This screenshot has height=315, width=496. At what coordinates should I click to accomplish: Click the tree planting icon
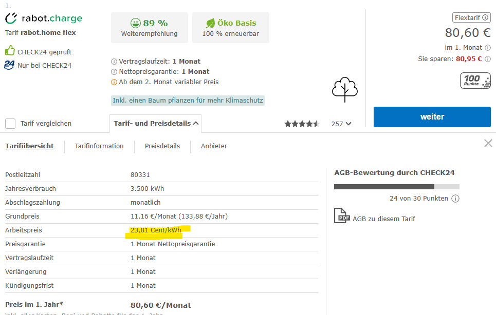(x=345, y=90)
